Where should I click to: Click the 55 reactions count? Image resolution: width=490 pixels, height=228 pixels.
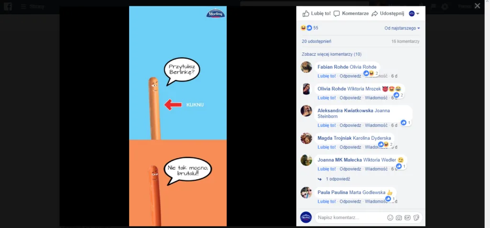coord(316,28)
